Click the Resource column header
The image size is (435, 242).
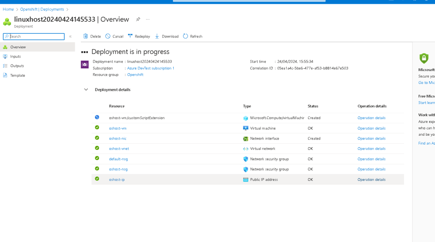(116, 106)
